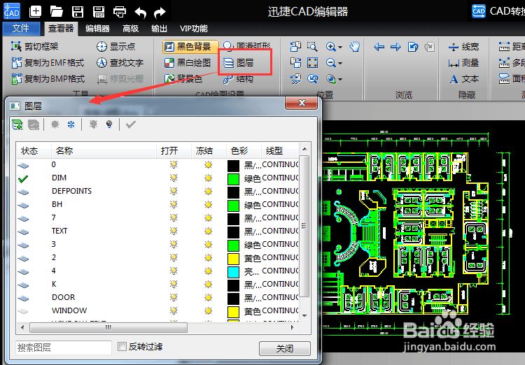525x365 pixels.
Task: Open a file with the folder icon
Action: 56,12
